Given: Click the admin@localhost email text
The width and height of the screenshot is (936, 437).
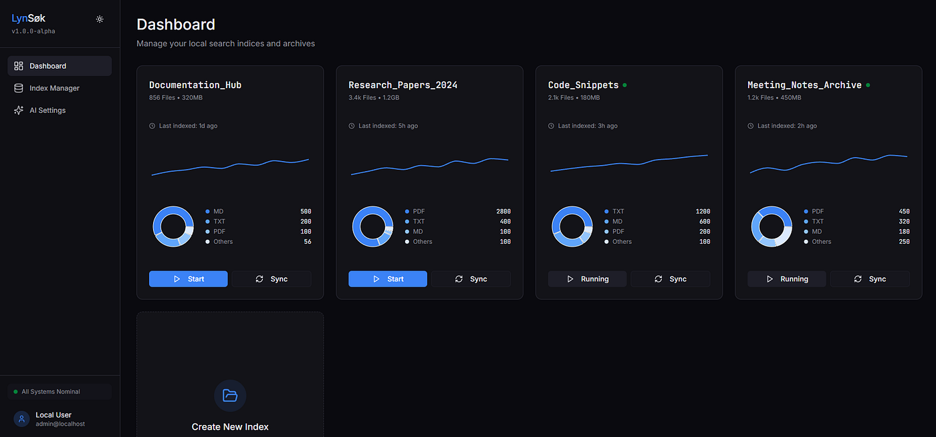Looking at the screenshot, I should point(60,424).
